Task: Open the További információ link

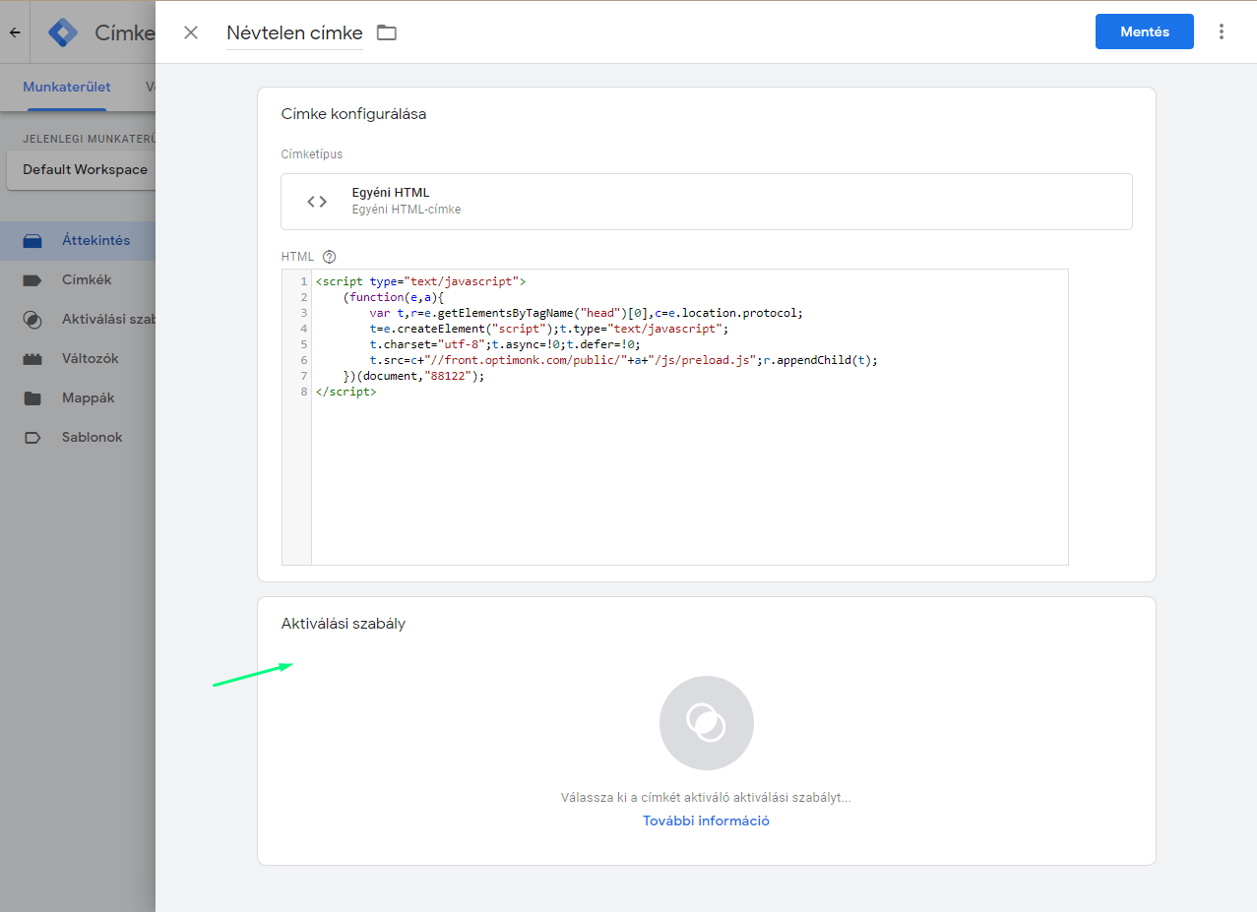Action: (x=707, y=821)
